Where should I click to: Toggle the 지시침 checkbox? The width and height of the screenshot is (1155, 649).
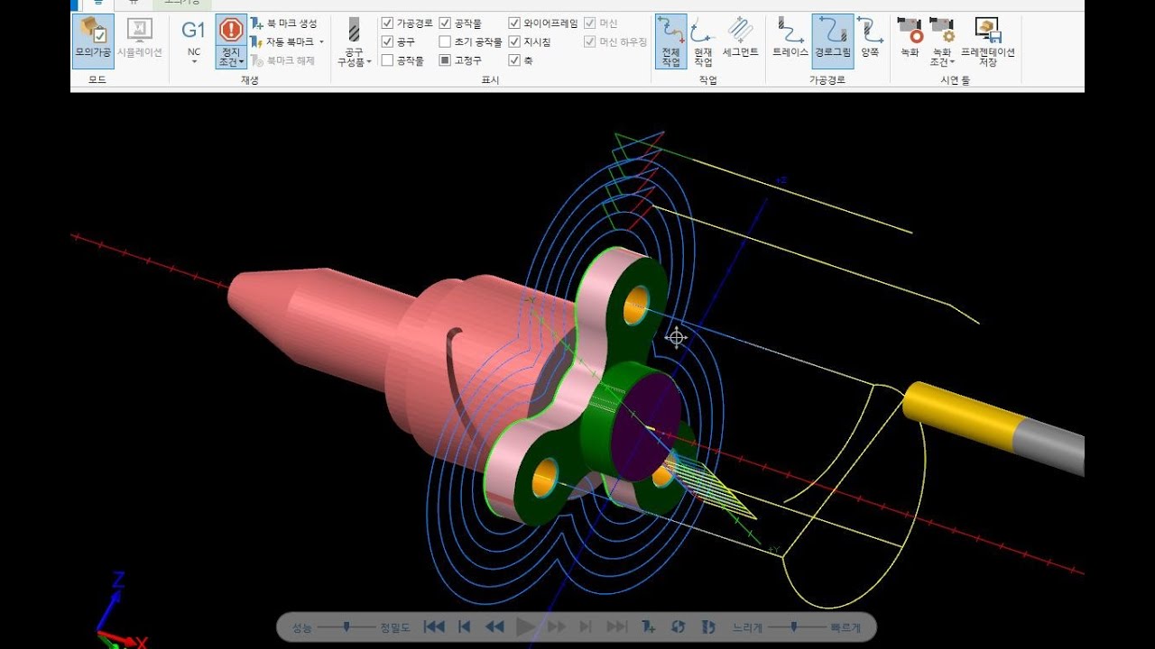(514, 41)
